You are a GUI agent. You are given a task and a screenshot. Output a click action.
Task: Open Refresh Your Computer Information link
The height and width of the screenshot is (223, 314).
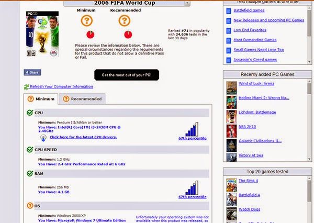[x=61, y=87]
